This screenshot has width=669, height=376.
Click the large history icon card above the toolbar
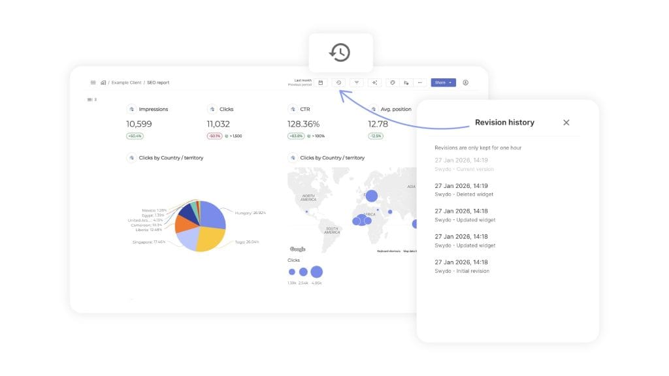coord(340,53)
